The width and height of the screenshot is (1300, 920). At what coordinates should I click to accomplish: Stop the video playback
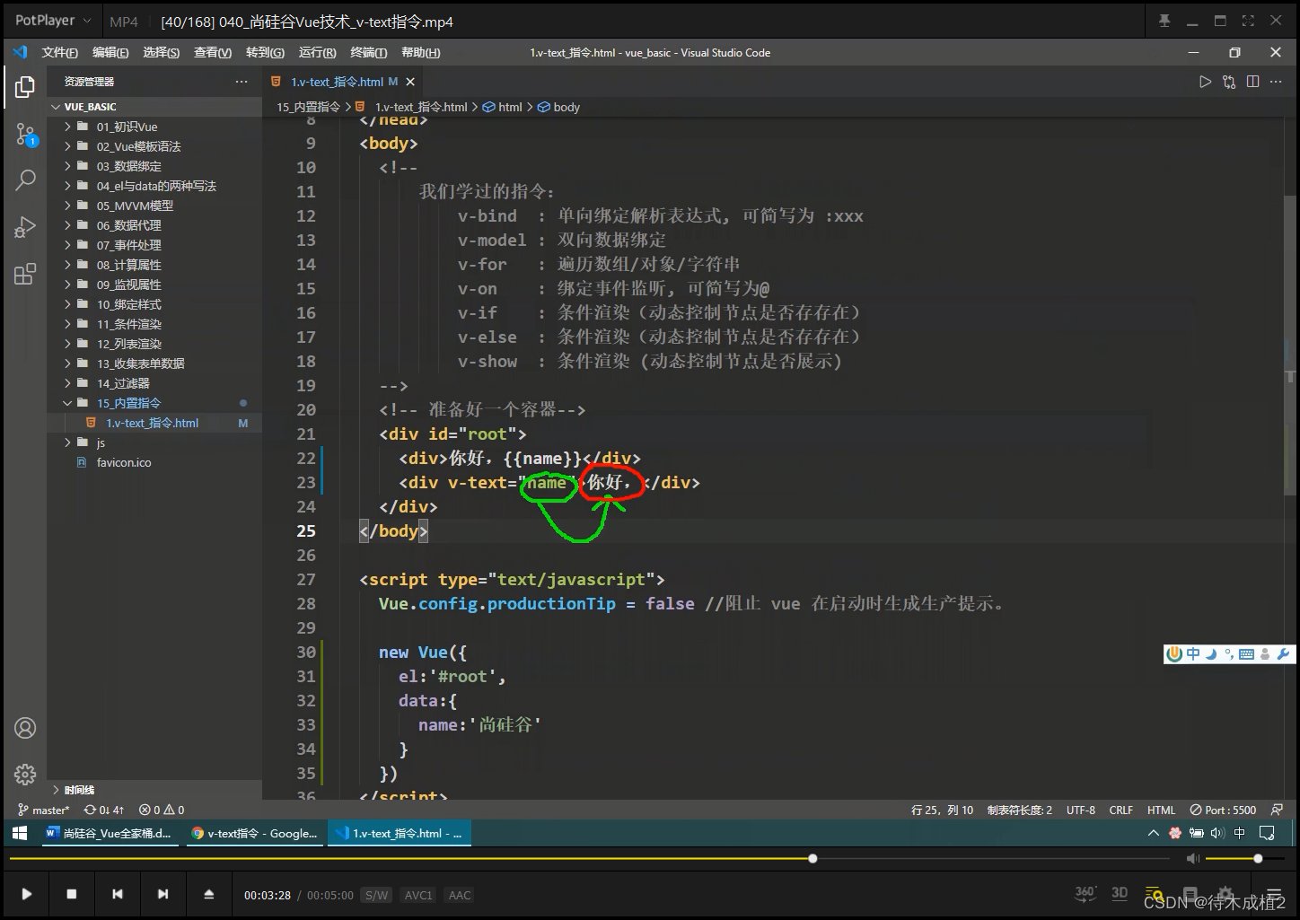point(72,894)
